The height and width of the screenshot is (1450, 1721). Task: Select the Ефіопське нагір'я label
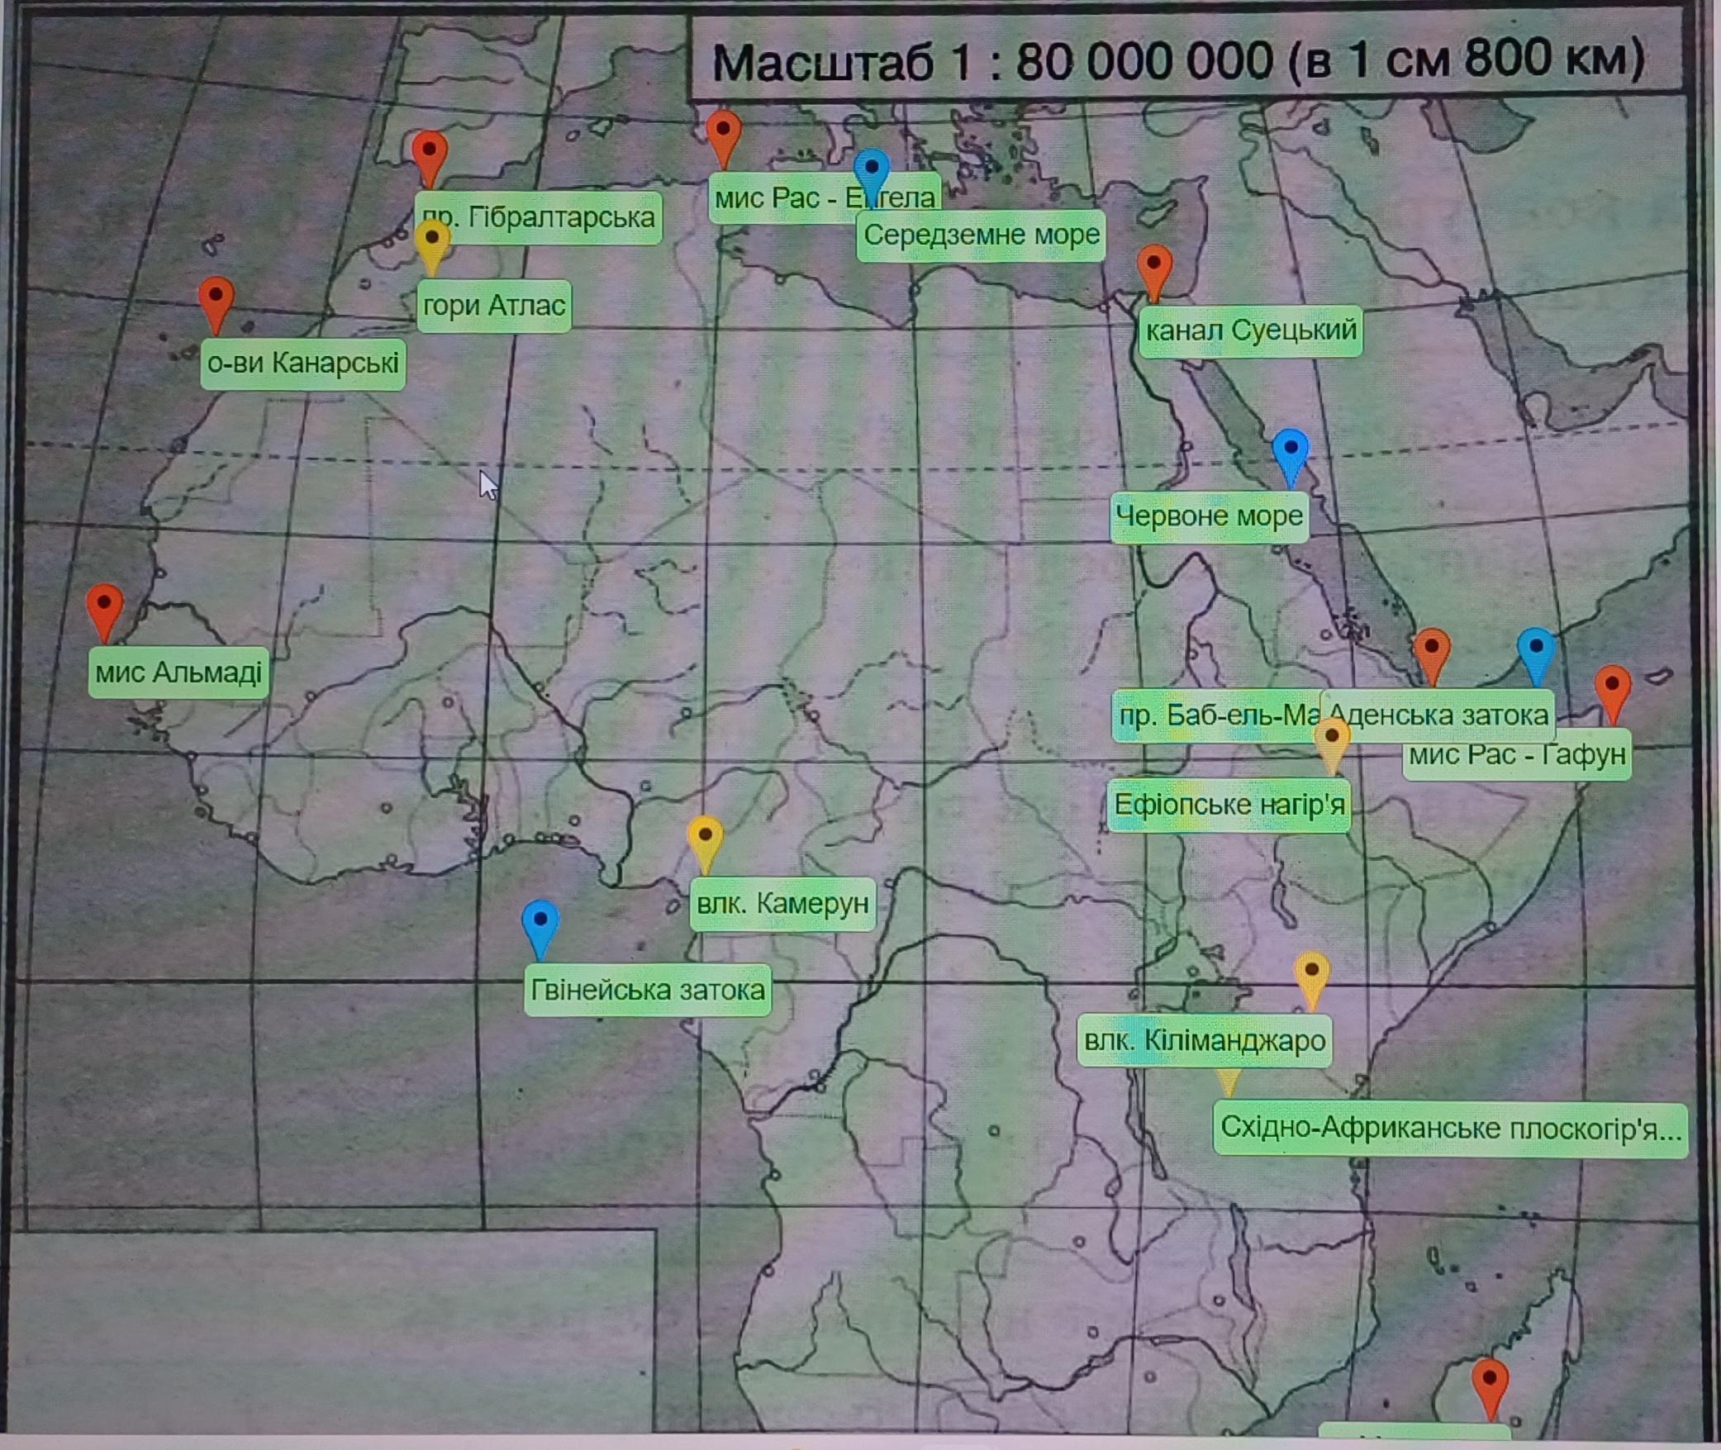coord(1228,805)
